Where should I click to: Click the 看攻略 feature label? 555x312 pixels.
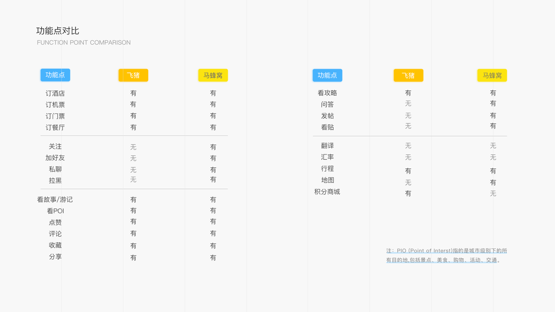[327, 93]
